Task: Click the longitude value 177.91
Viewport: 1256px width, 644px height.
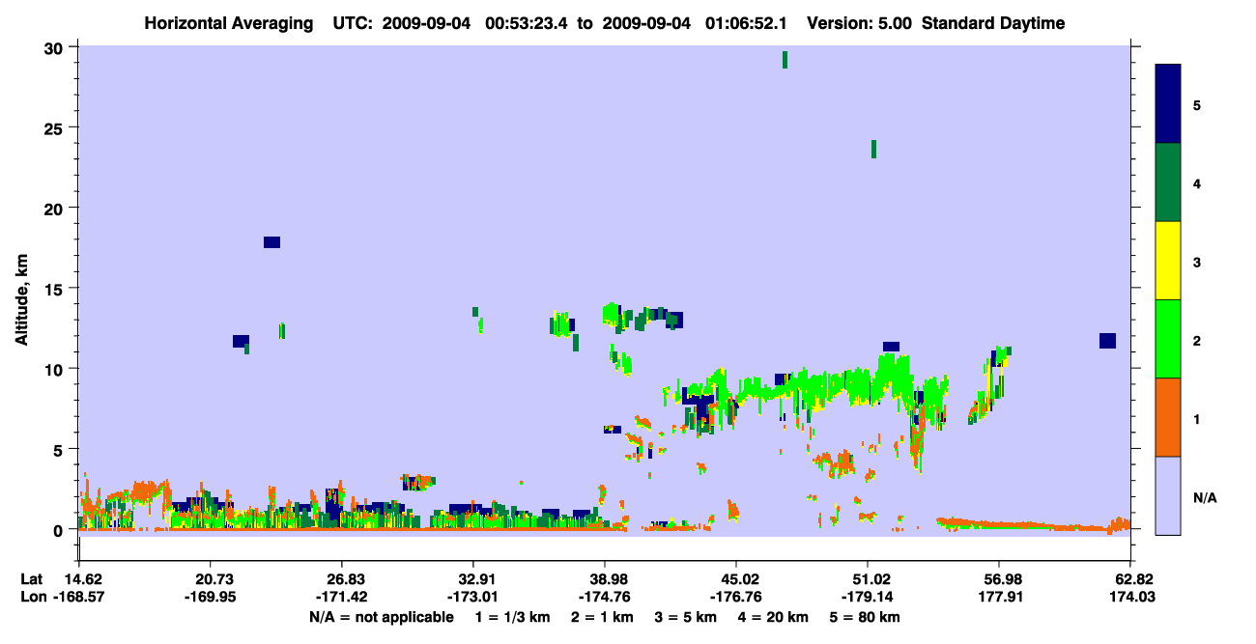Action: [x=999, y=597]
